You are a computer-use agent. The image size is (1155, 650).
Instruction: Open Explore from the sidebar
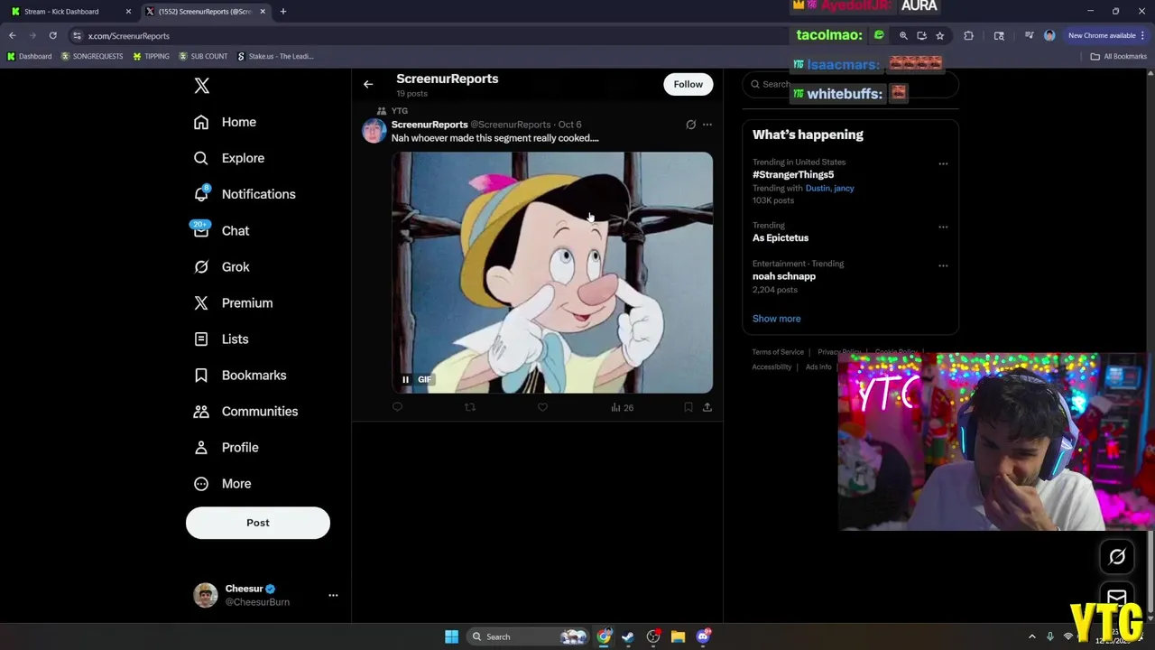pos(230,158)
